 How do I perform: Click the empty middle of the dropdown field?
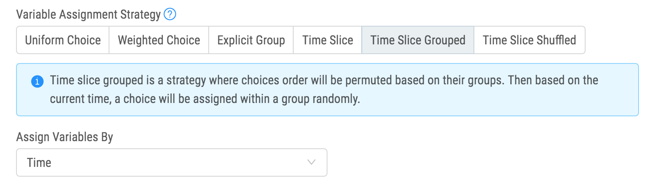point(178,162)
